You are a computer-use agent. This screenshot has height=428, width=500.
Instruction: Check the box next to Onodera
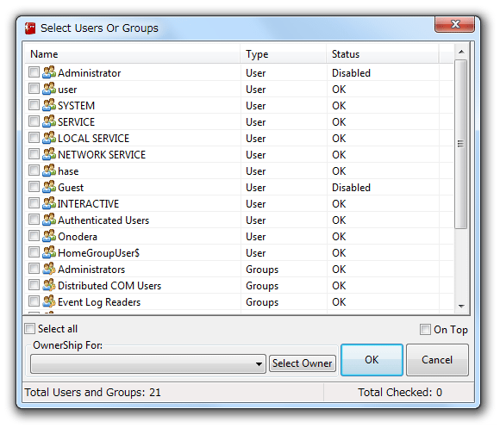point(34,236)
